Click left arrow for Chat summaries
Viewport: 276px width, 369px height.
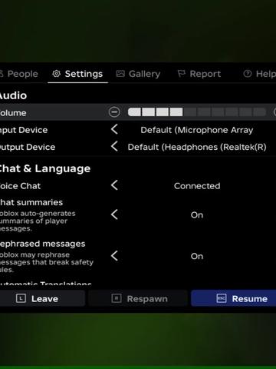(114, 214)
